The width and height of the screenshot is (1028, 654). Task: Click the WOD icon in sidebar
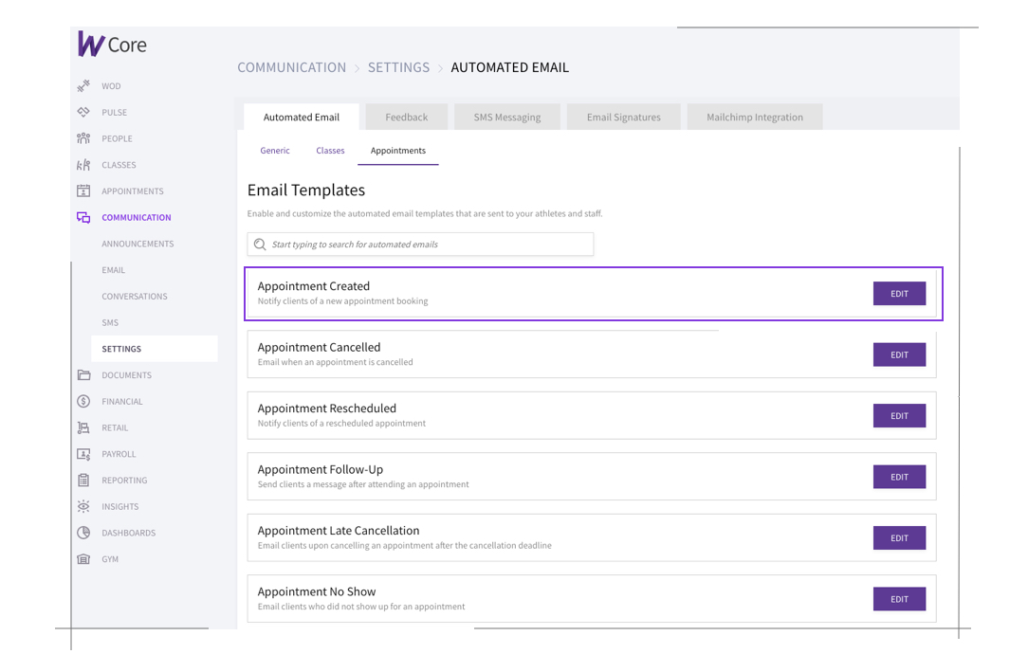pyautogui.click(x=83, y=86)
